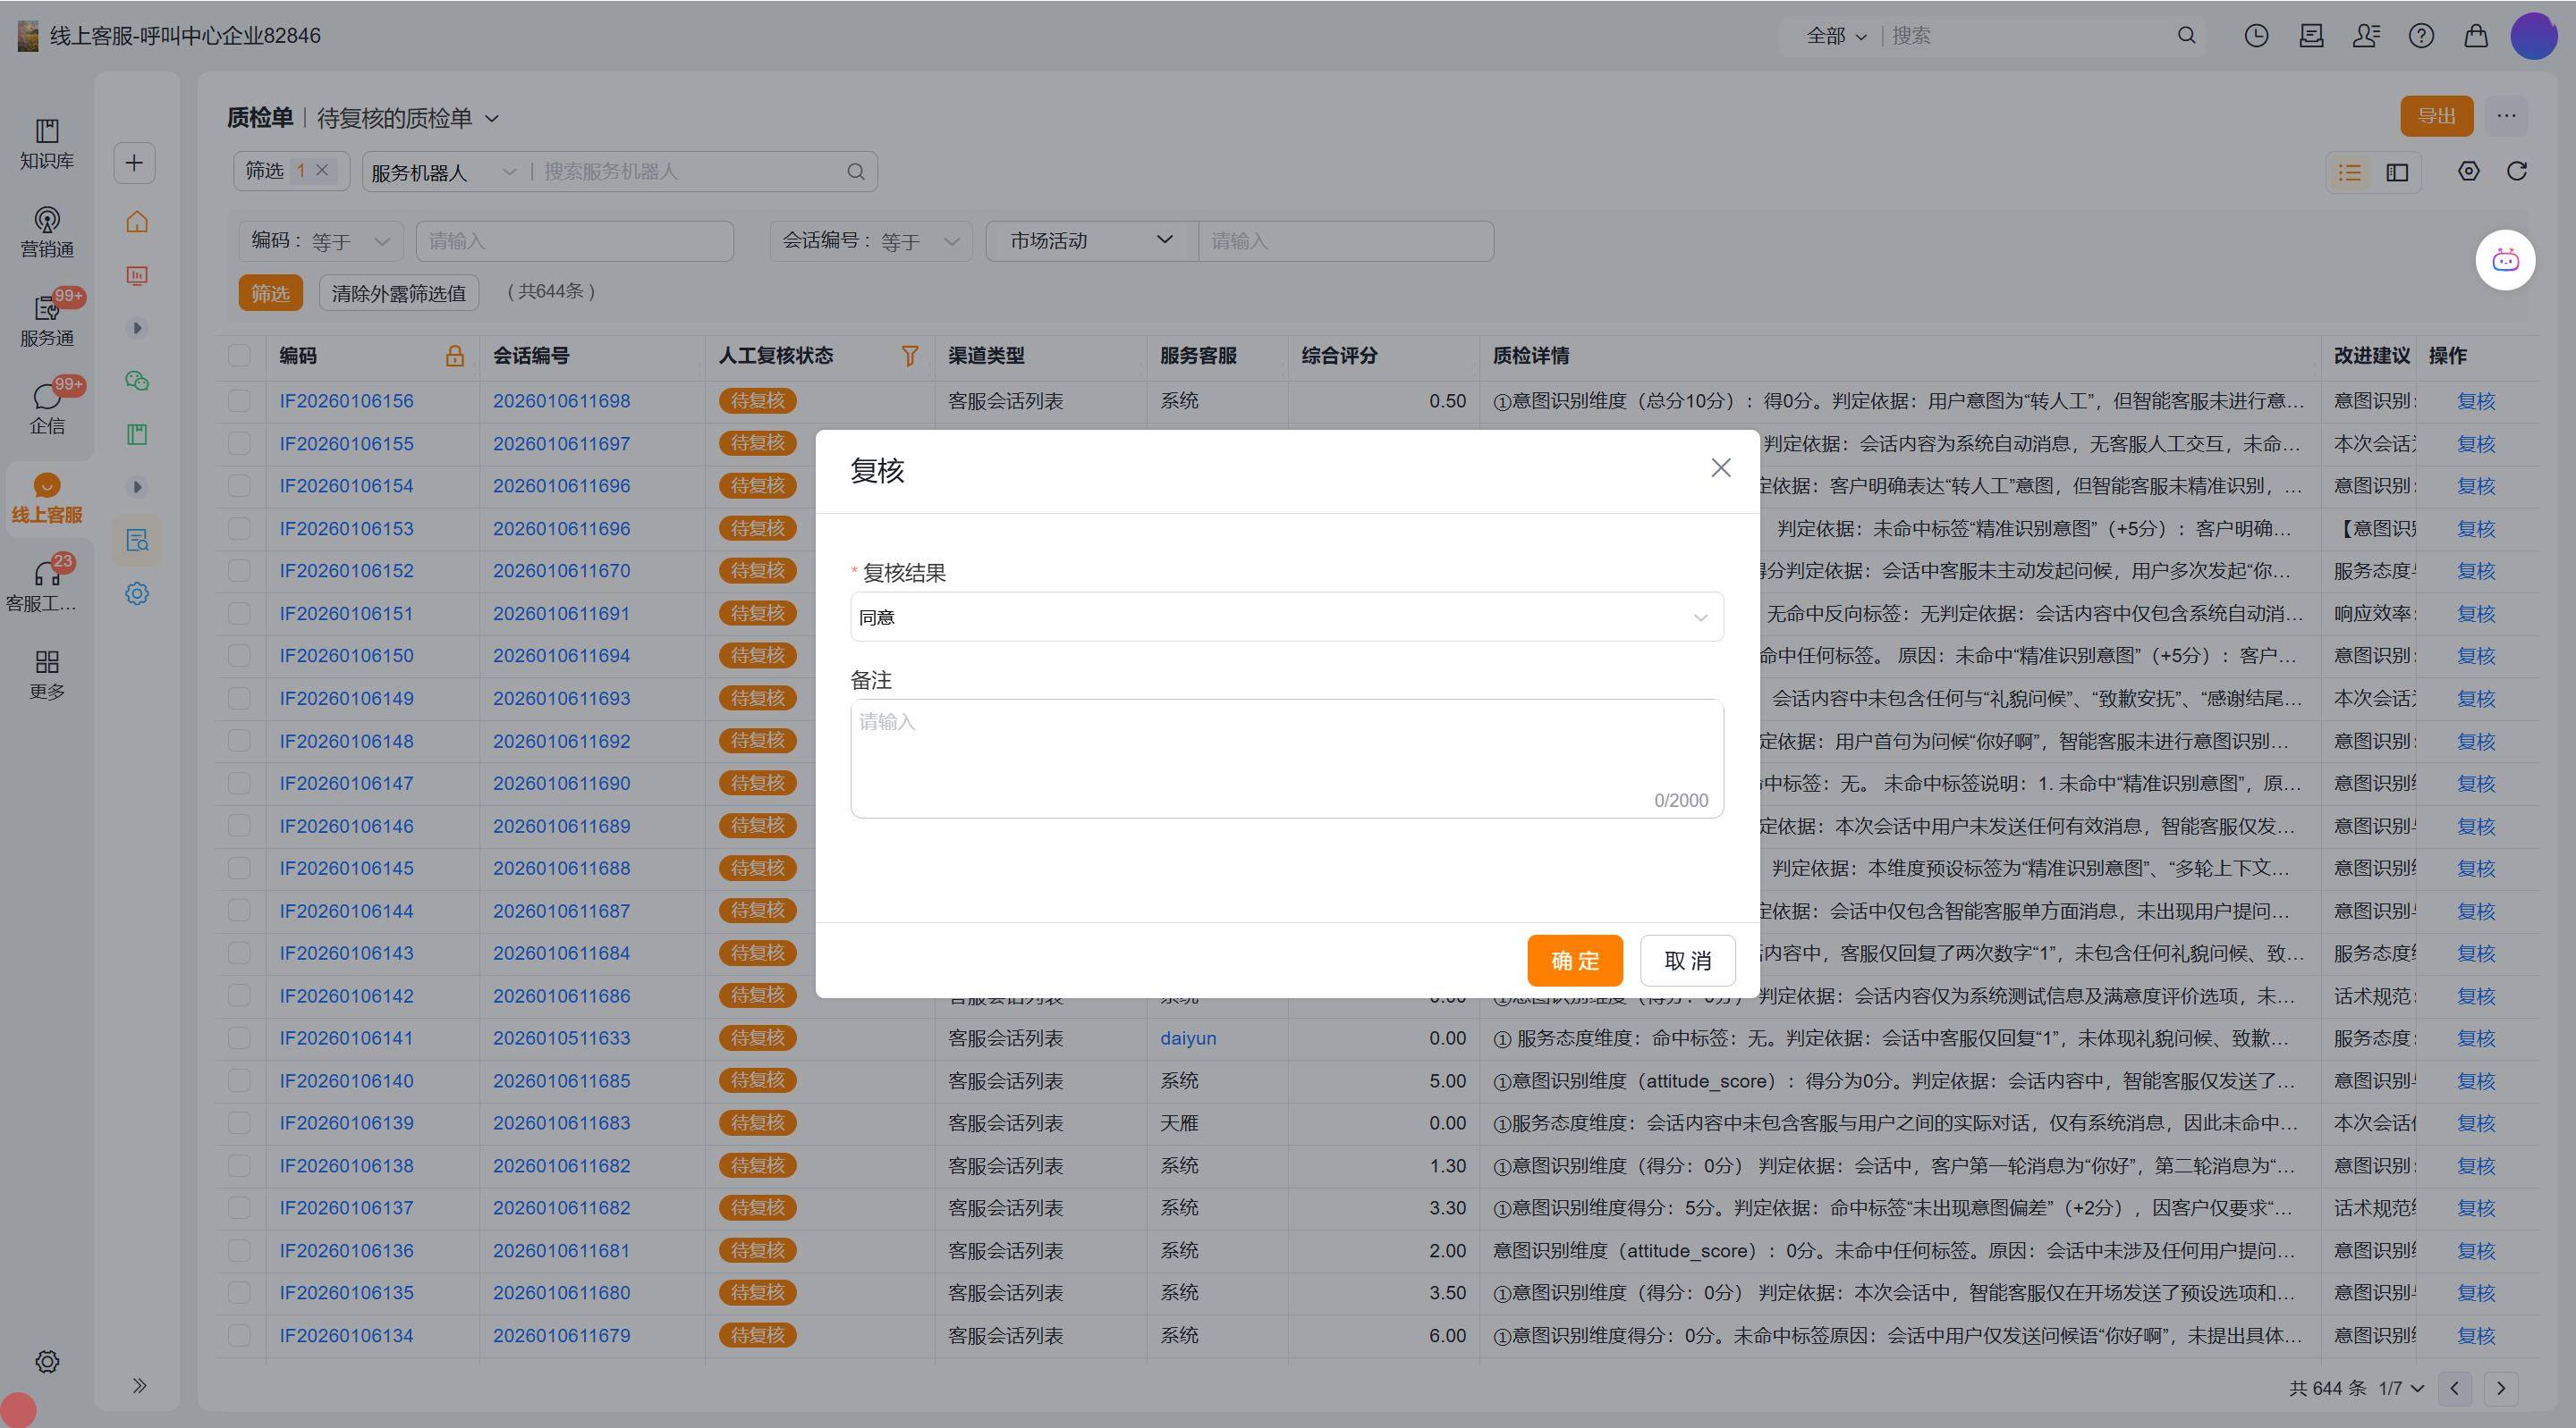Image resolution: width=2576 pixels, height=1428 pixels.
Task: Open the help question mark icon
Action: (2421, 36)
